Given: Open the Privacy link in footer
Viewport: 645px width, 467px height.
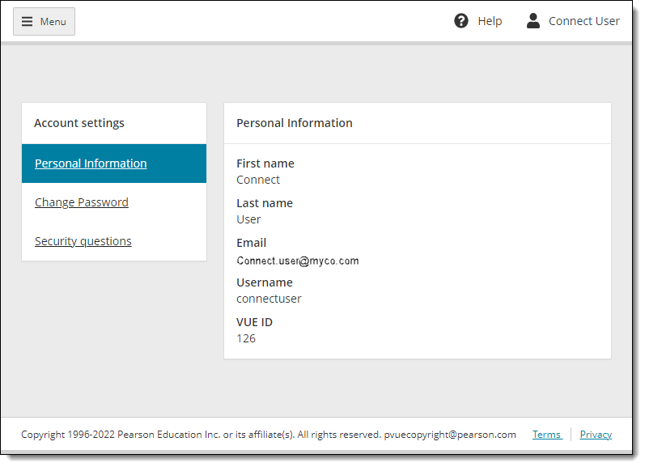Looking at the screenshot, I should [596, 435].
